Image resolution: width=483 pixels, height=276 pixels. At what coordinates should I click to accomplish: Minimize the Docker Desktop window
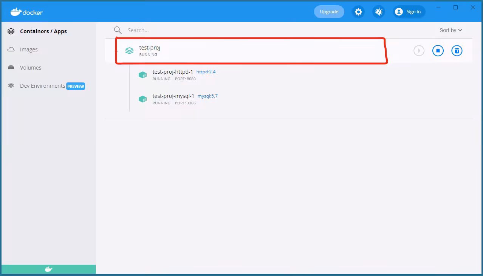click(438, 7)
